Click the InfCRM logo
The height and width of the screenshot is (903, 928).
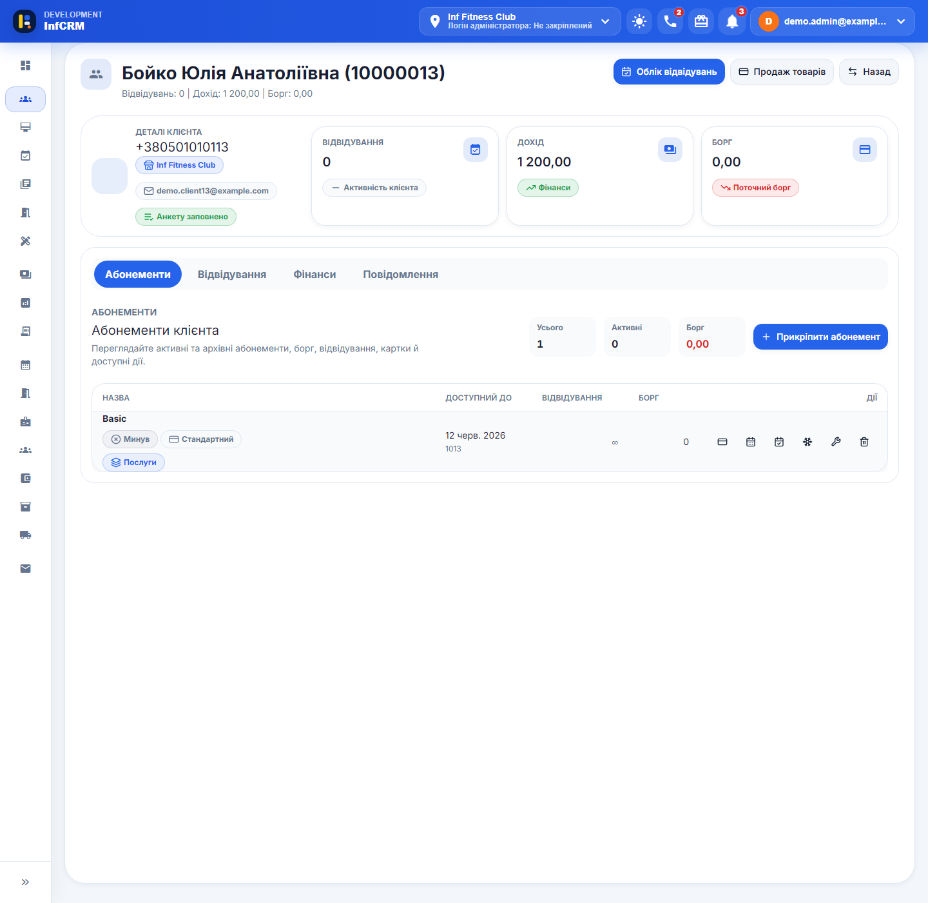[x=24, y=21]
